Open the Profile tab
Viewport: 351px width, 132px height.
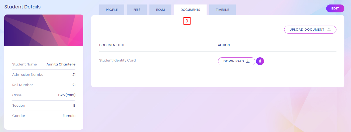point(112,10)
